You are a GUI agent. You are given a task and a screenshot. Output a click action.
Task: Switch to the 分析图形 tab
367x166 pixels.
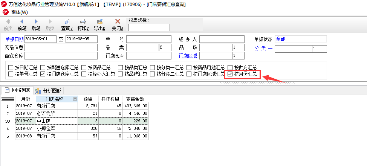tap(49, 90)
